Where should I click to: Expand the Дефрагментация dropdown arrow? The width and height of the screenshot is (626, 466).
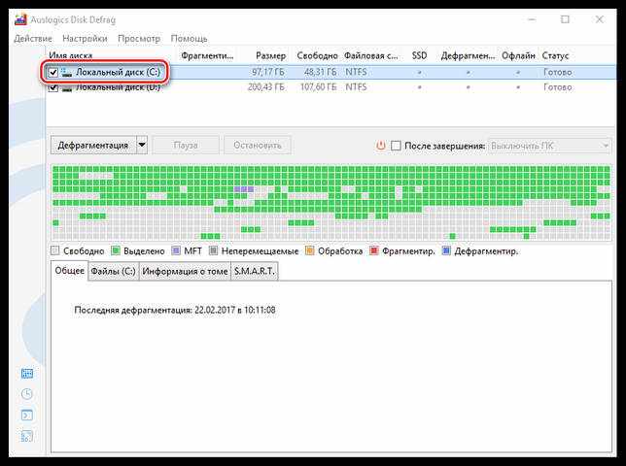click(x=142, y=145)
